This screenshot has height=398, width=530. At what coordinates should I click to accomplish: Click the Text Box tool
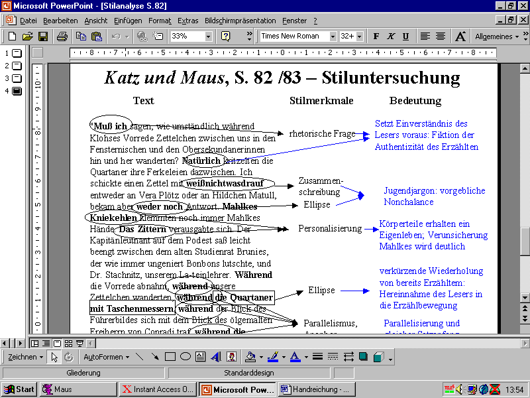(201, 357)
